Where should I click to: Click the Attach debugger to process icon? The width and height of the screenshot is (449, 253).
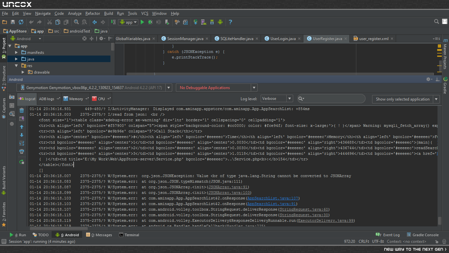pos(167,22)
